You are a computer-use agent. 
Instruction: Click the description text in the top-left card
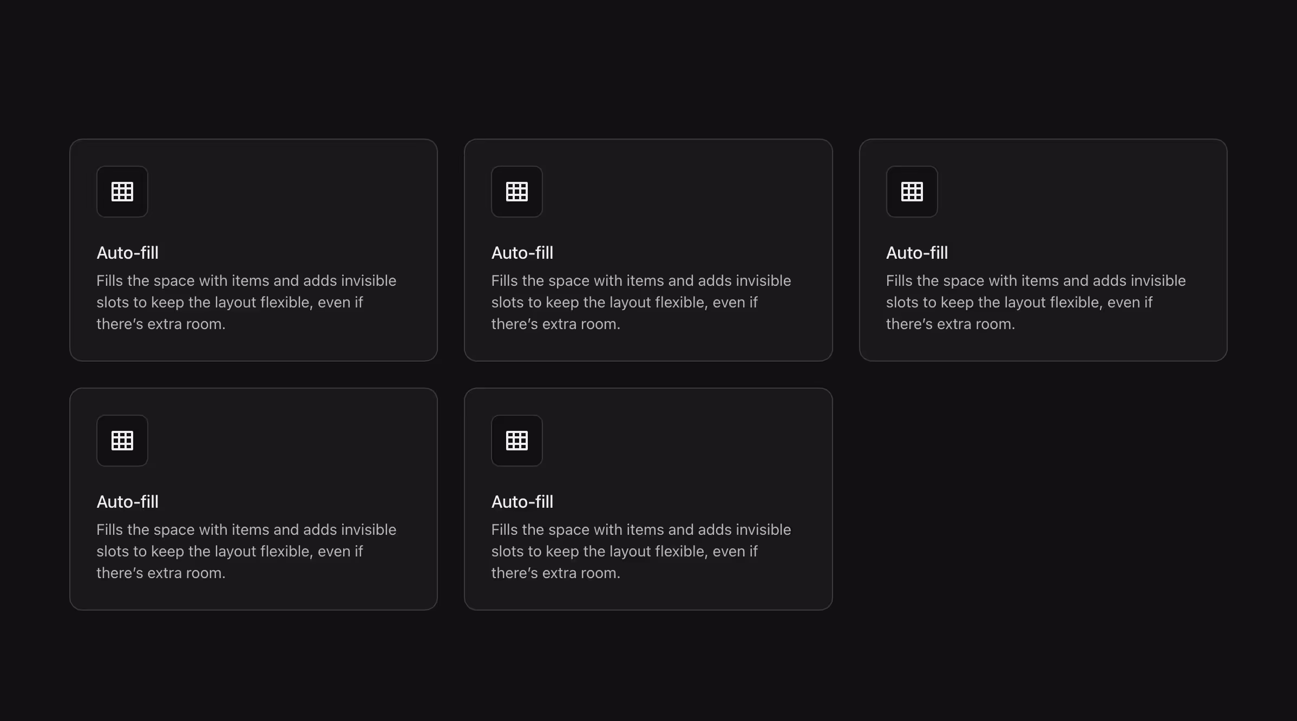[246, 302]
